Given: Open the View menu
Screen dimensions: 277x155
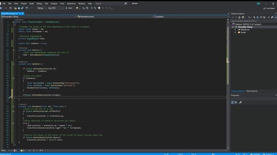Looking at the screenshot, I should pyautogui.click(x=16, y=3).
